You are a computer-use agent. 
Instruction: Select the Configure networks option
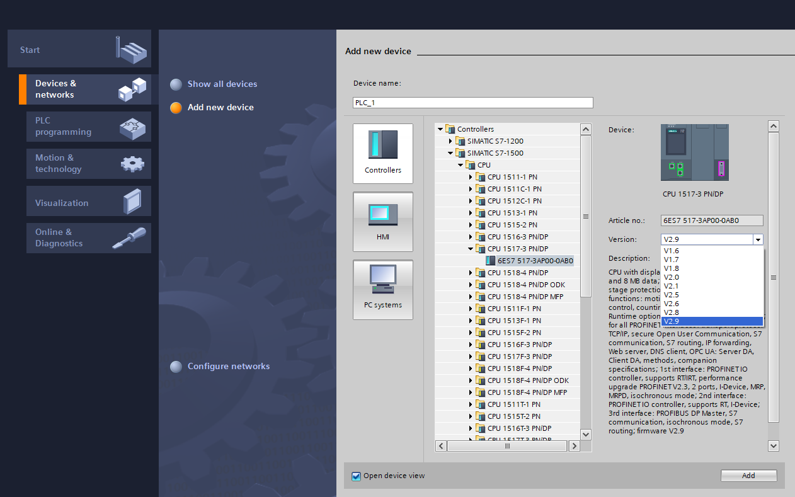pos(220,367)
